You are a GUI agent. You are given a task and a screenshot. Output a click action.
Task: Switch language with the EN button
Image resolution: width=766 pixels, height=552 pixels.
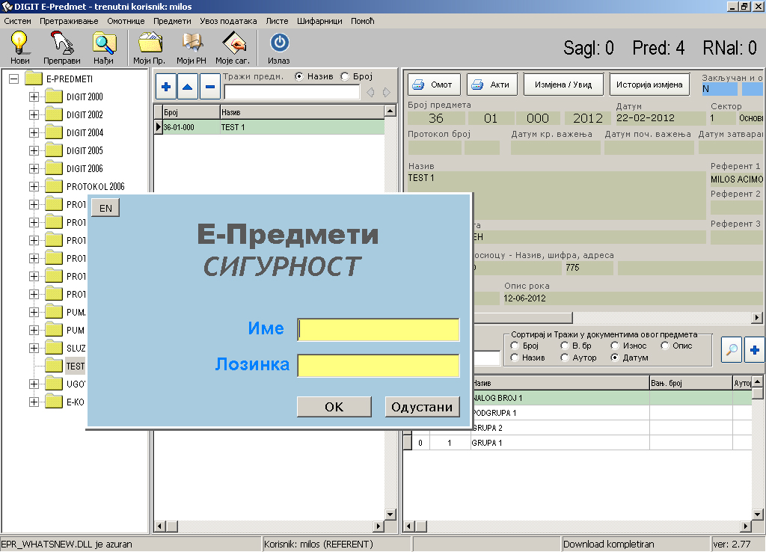(x=105, y=208)
